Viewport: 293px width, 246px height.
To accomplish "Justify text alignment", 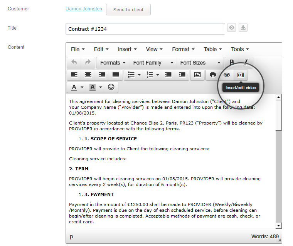I will (116, 75).
